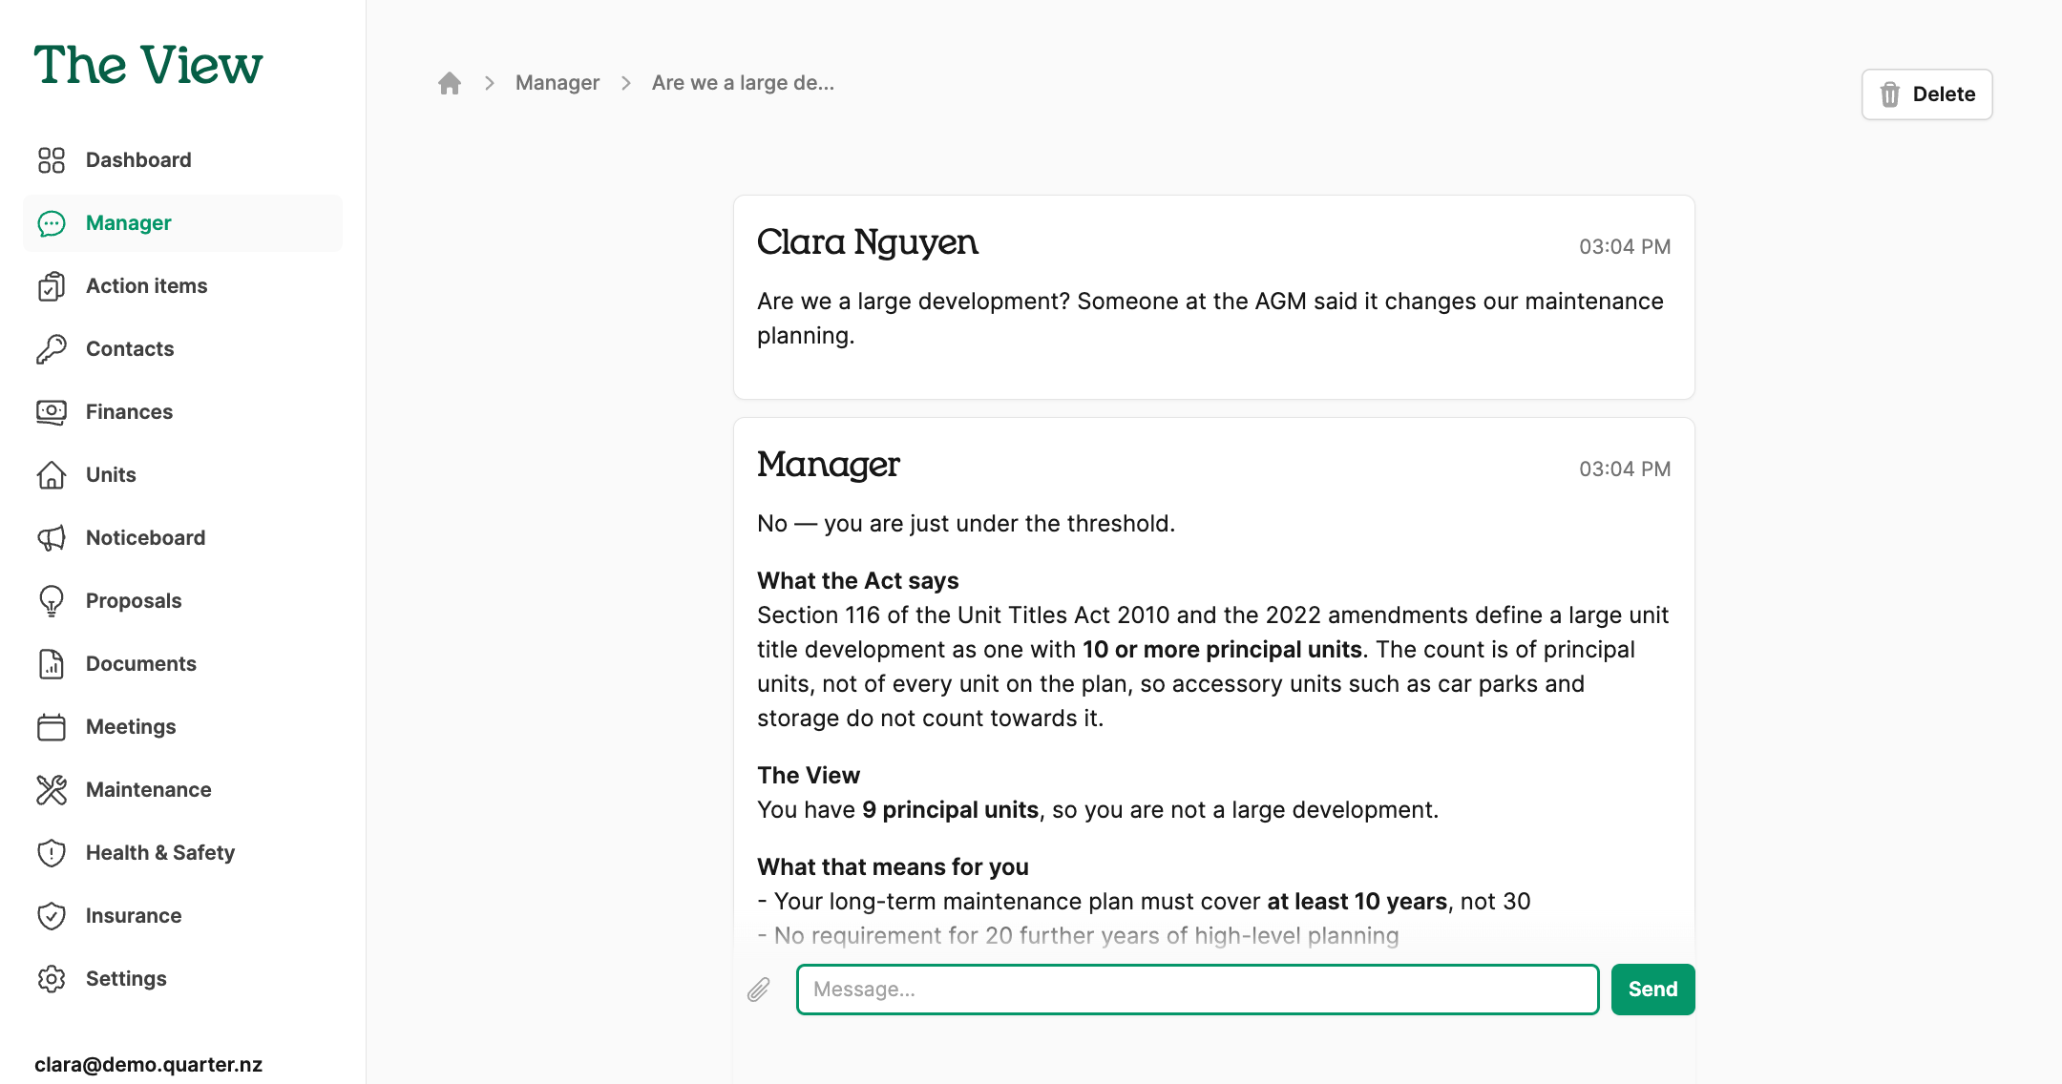Click the Insurance shield-check icon
The image size is (2062, 1084).
pyautogui.click(x=52, y=916)
